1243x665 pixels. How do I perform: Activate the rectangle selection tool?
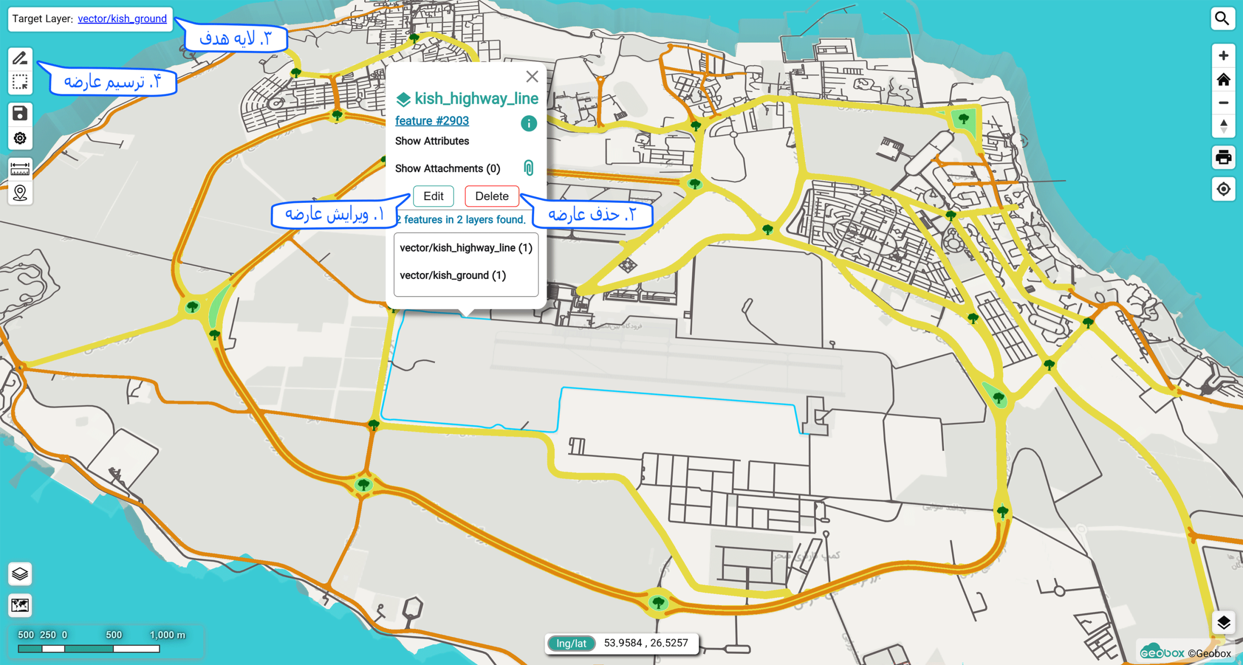click(20, 83)
